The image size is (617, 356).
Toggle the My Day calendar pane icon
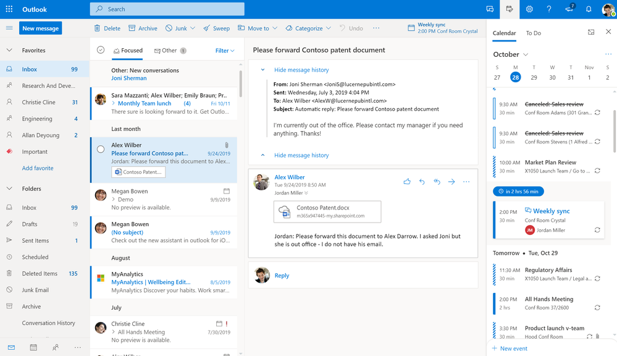coord(510,9)
